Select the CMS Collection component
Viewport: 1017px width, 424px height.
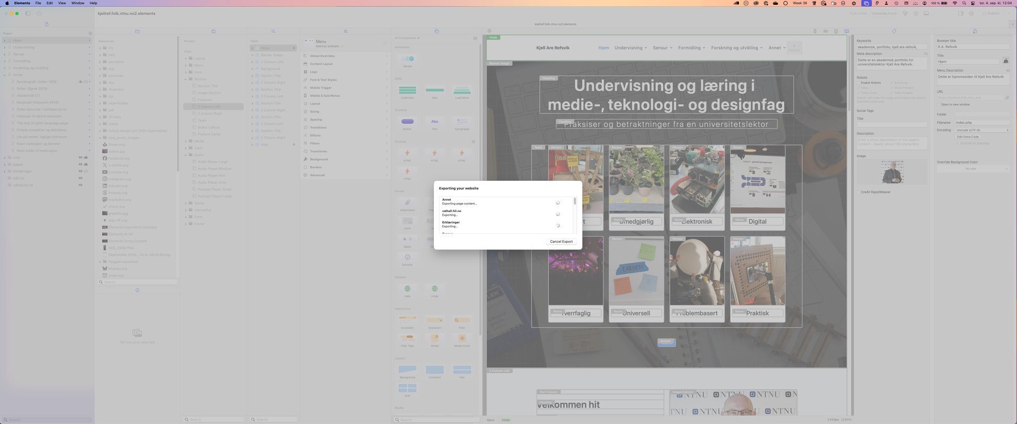click(407, 92)
